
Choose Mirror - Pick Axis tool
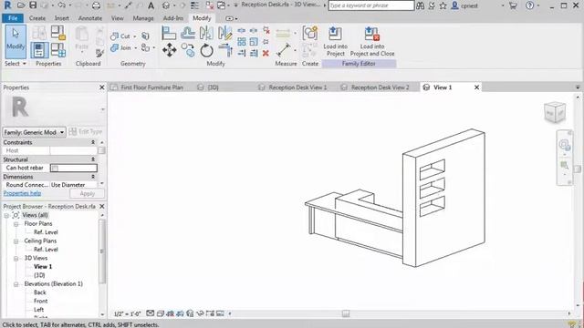[x=206, y=33]
